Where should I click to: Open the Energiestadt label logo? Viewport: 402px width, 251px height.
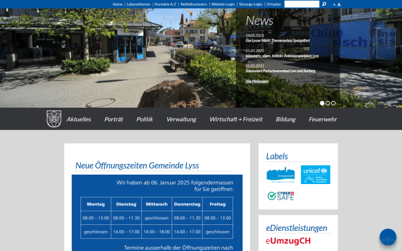point(281,175)
